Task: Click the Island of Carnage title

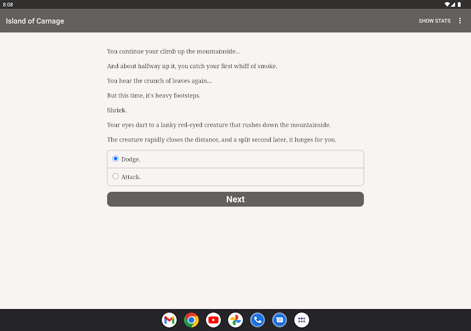Action: point(35,21)
